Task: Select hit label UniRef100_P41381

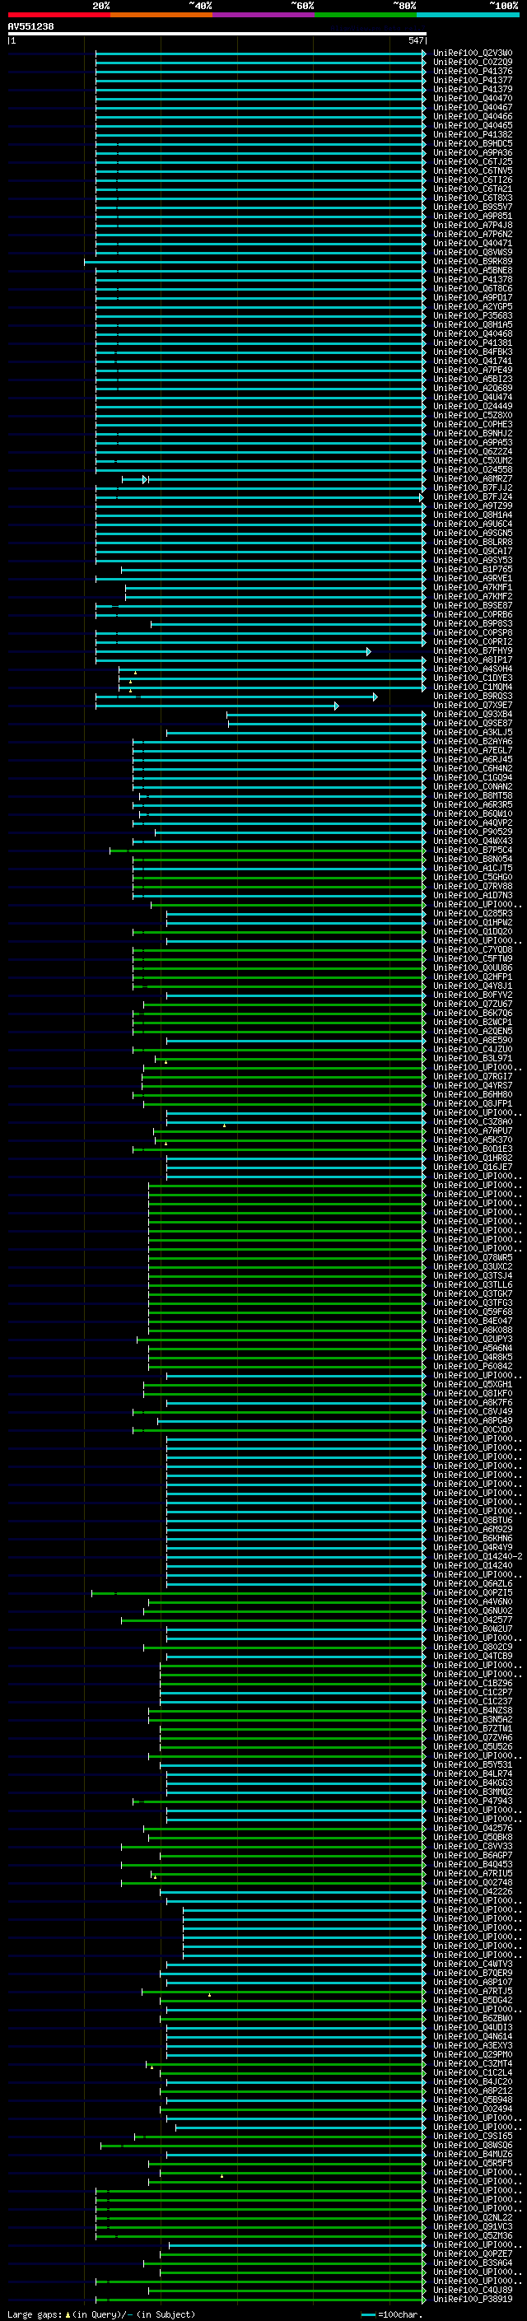Action: click(473, 343)
